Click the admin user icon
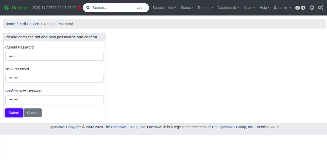Viewport: 327px width, 161px height. pos(275,8)
